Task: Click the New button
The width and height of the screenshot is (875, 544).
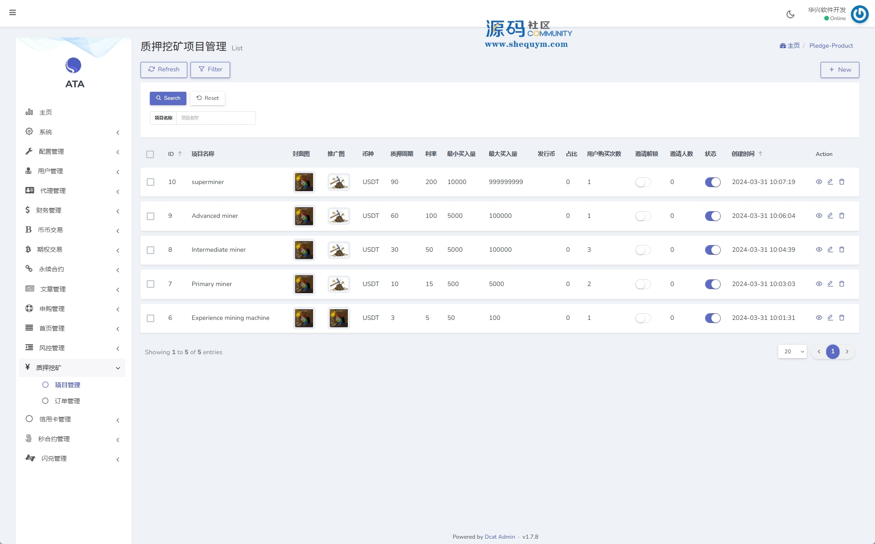Action: pyautogui.click(x=839, y=70)
